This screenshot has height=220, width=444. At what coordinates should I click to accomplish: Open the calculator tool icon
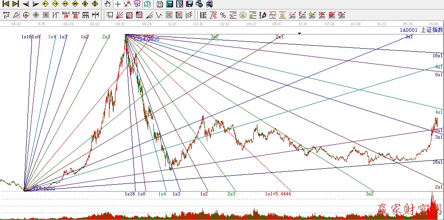click(x=169, y=4)
